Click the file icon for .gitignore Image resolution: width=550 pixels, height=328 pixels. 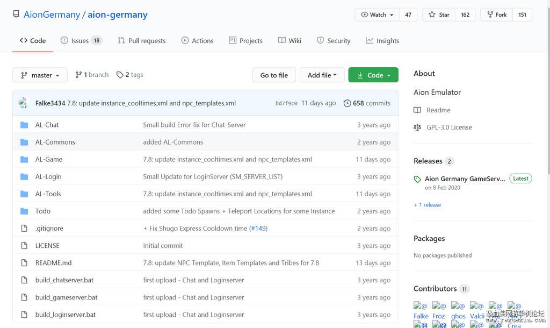[x=24, y=229]
